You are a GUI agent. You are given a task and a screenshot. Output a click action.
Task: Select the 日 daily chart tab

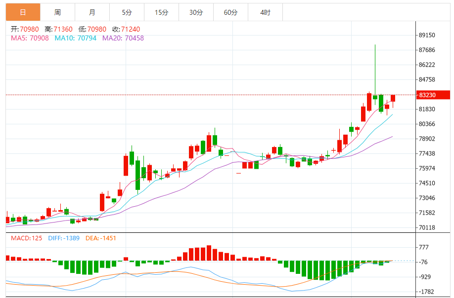pyautogui.click(x=23, y=12)
